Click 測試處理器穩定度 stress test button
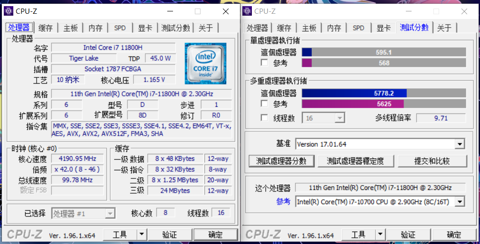The image size is (480, 244). [355, 161]
